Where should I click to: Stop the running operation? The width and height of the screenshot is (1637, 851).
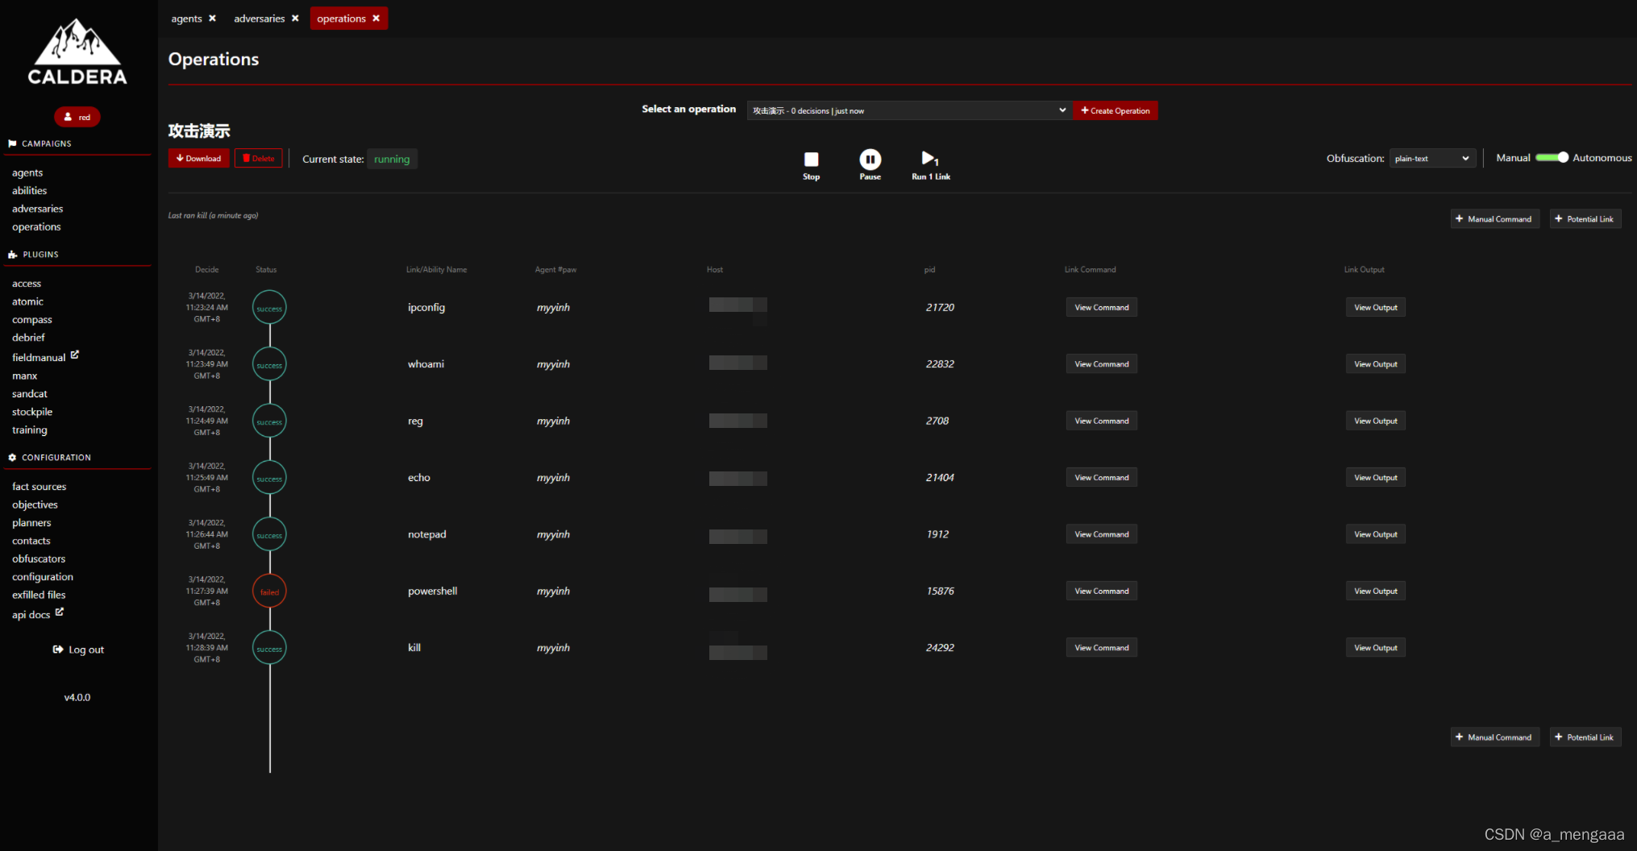(x=811, y=165)
